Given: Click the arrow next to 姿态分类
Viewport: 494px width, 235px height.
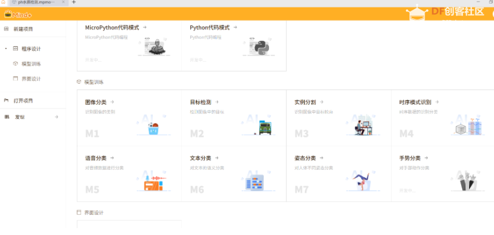Looking at the screenshot, I should pyautogui.click(x=322, y=158).
